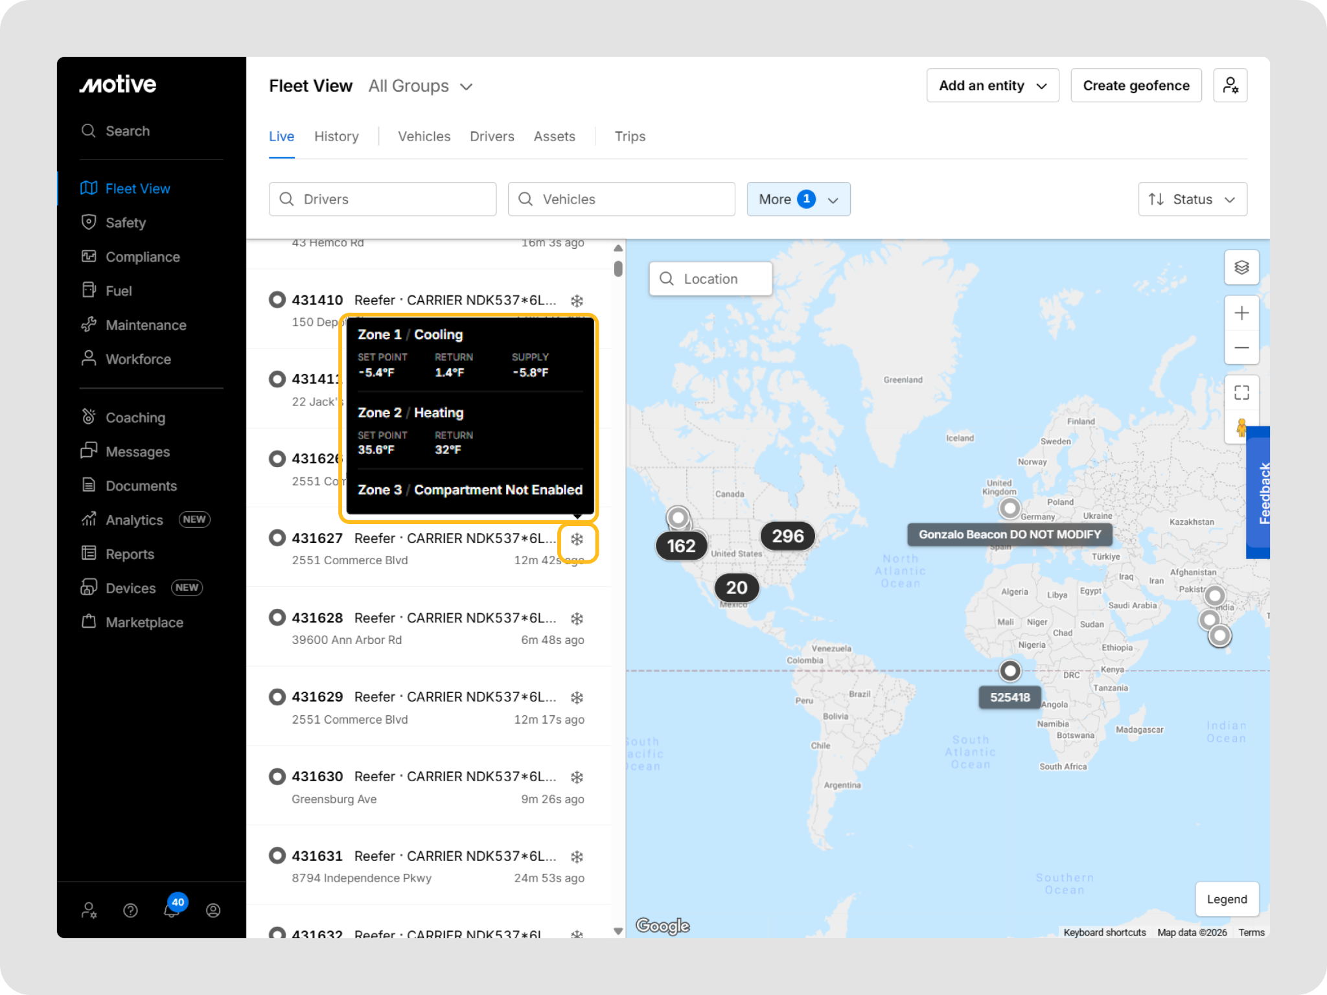Open notifications bell with 40 badge

point(172,910)
